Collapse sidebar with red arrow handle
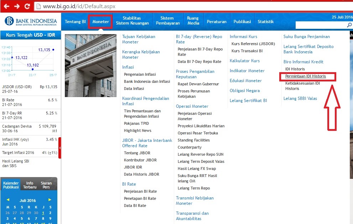This screenshot has width=353, height=224. click(59, 148)
